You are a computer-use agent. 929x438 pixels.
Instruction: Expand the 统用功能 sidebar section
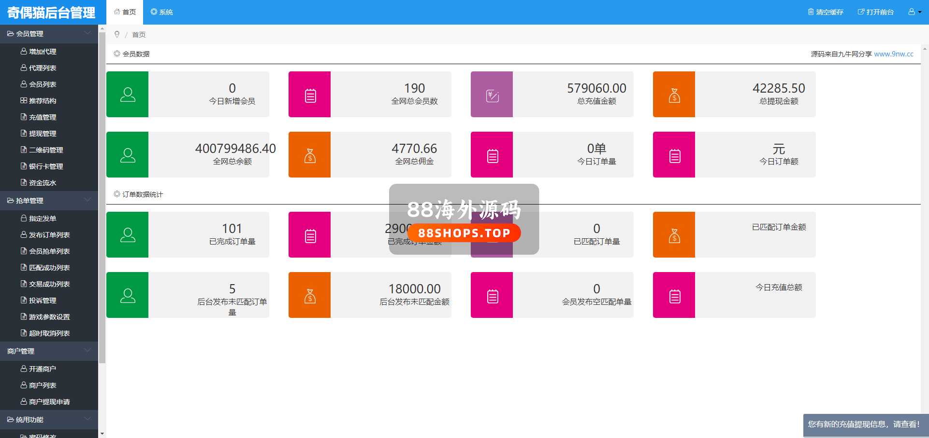49,420
